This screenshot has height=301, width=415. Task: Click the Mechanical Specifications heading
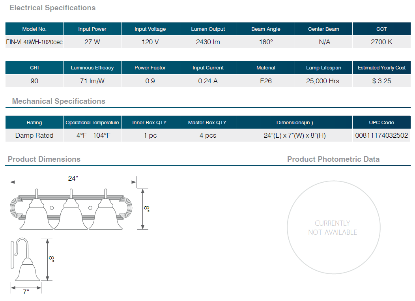[x=59, y=101]
